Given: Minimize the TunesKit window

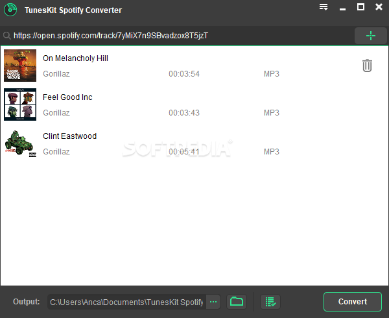Looking at the screenshot, I should (x=342, y=9).
